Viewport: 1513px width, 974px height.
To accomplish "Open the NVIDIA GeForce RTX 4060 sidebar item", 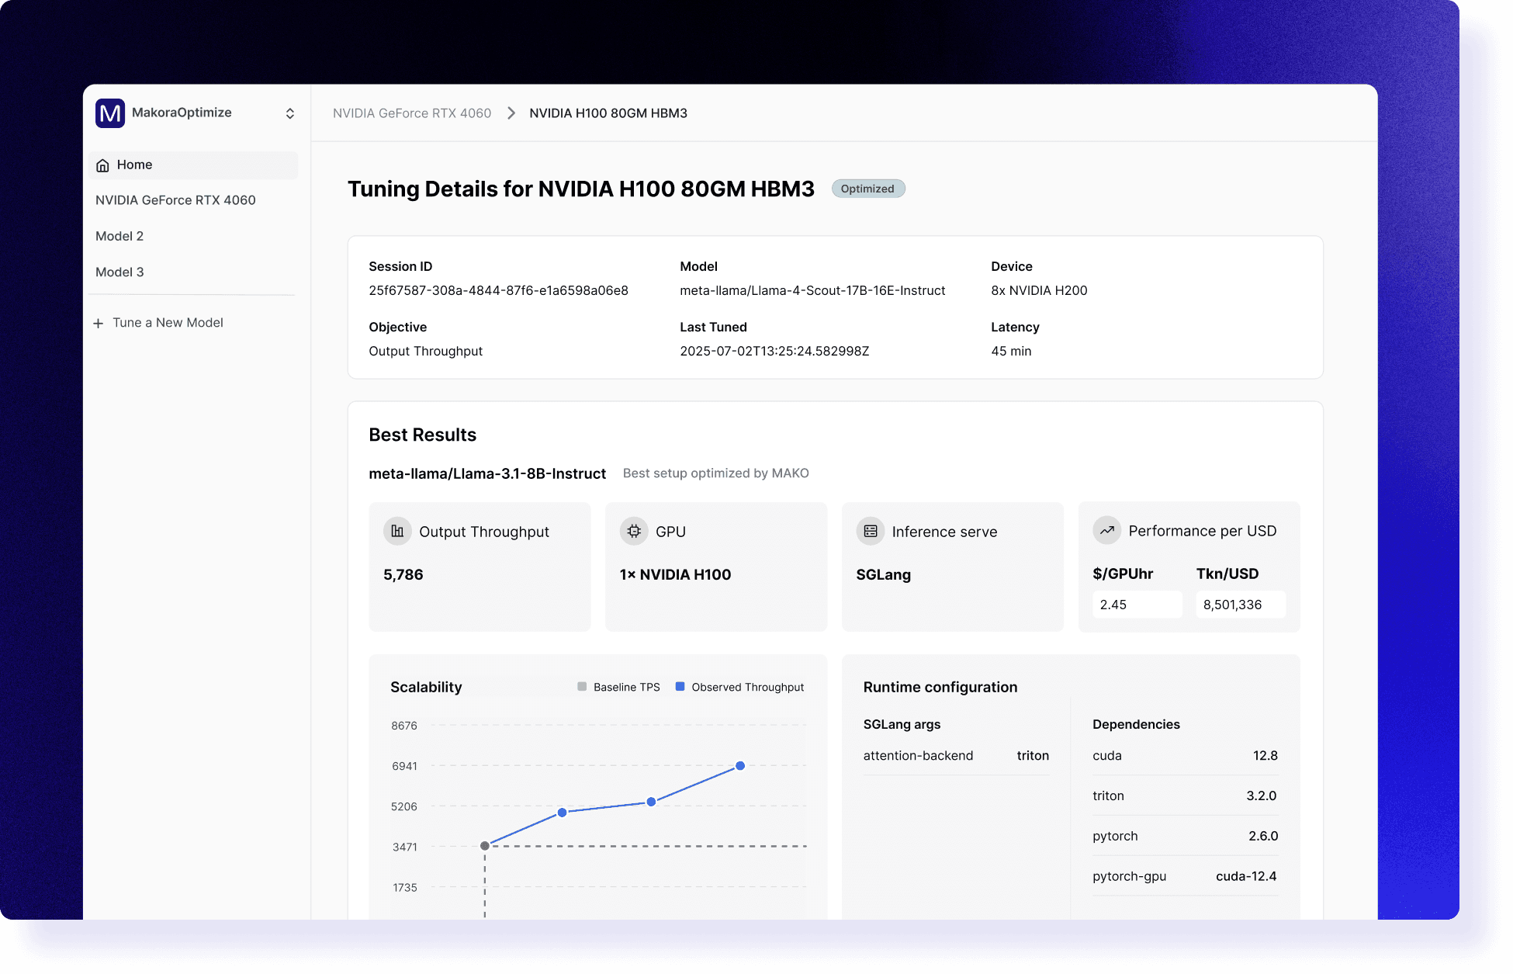I will 175,200.
